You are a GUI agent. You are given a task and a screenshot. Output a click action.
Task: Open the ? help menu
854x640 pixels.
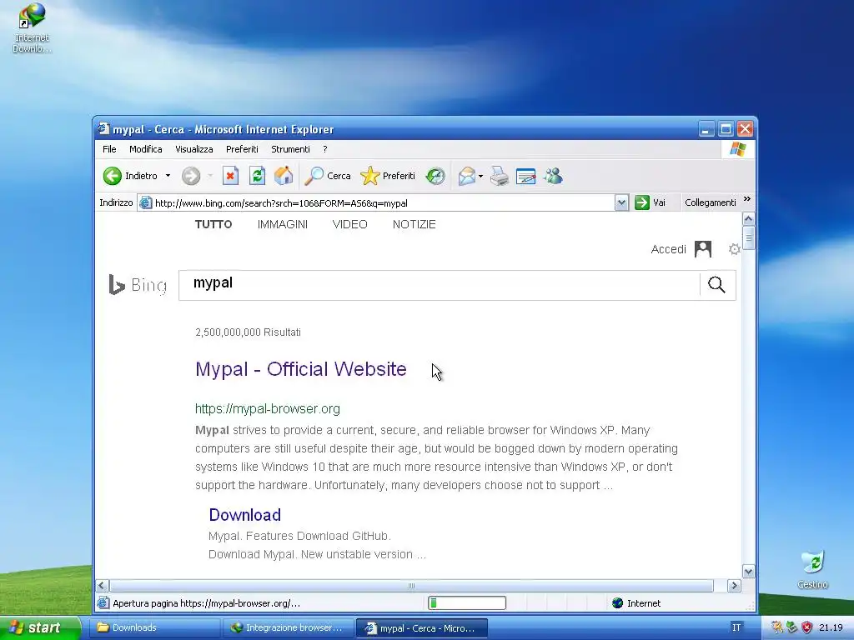325,149
